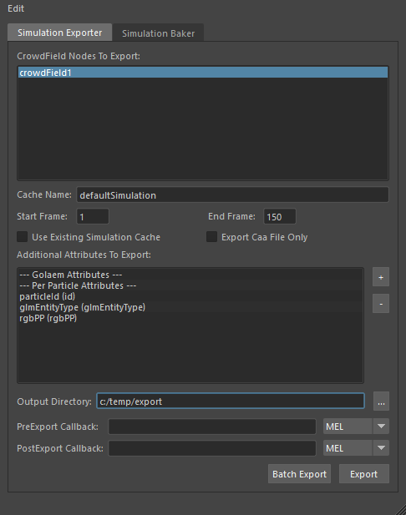
Task: Open the Edit menu
Action: point(16,8)
